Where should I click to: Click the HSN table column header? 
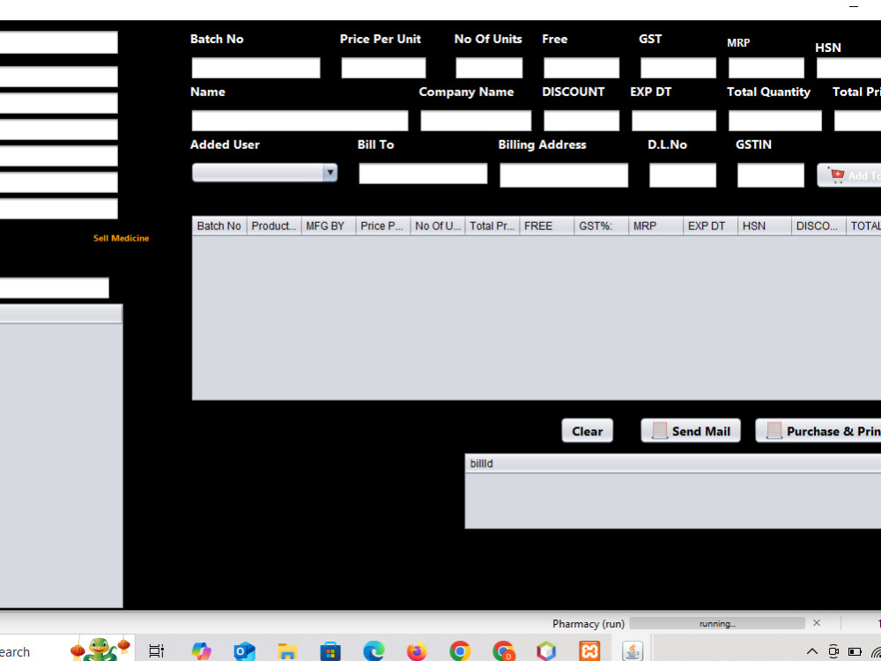(x=764, y=226)
